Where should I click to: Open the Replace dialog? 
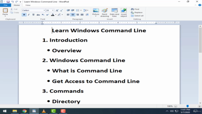pos(137,13)
